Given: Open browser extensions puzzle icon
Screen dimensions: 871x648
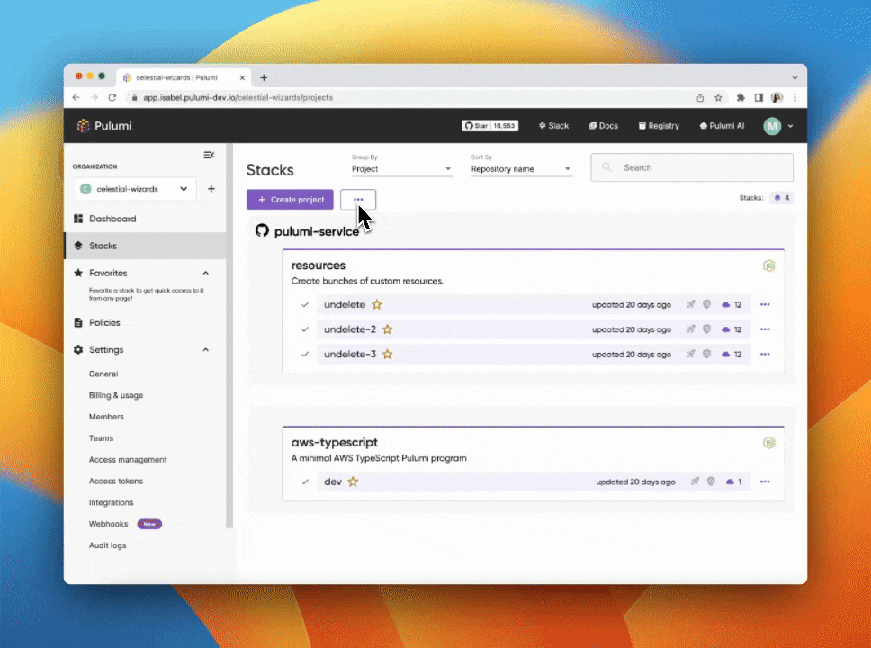Looking at the screenshot, I should 741,98.
